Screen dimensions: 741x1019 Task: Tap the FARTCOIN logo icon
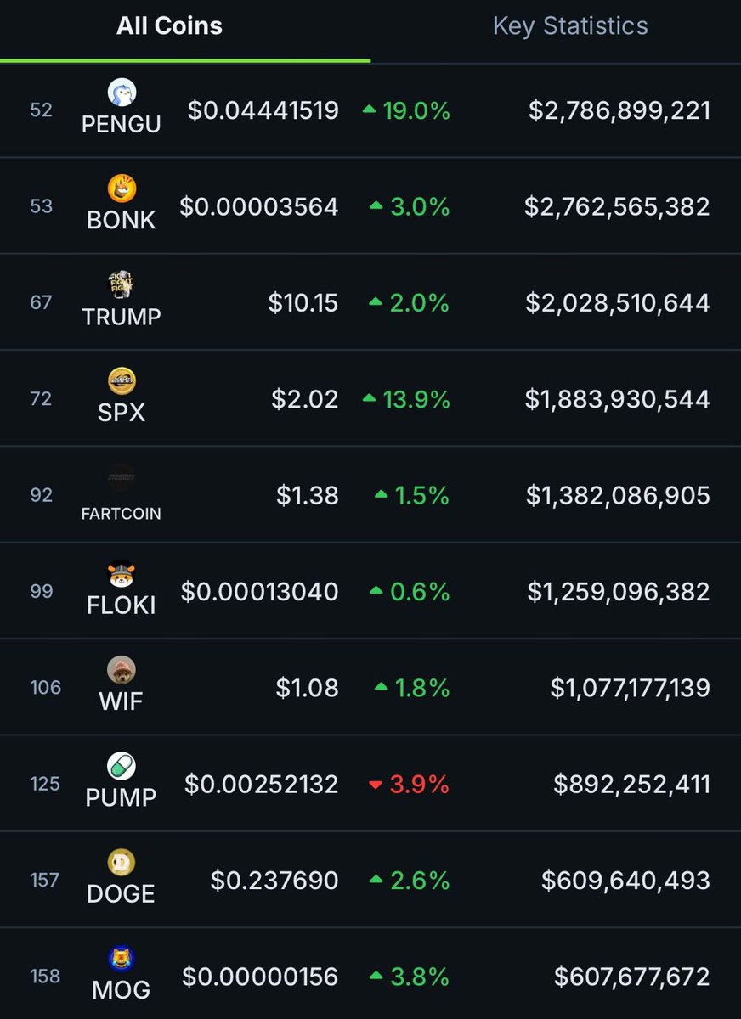(x=122, y=477)
